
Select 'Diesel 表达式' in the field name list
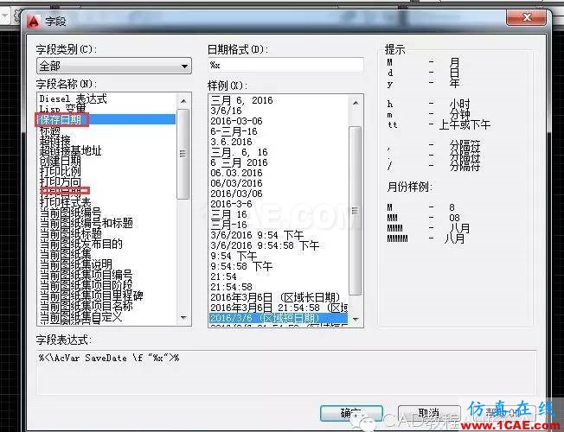coord(73,98)
